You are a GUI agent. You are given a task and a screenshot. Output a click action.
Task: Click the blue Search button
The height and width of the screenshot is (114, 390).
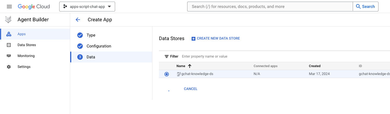[x=365, y=7]
